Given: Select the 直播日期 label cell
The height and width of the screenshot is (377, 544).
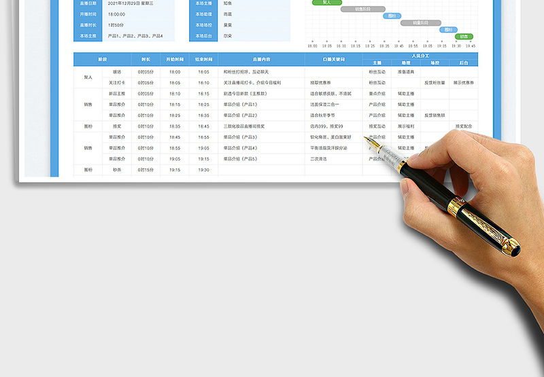Looking at the screenshot, I should 88,3.
